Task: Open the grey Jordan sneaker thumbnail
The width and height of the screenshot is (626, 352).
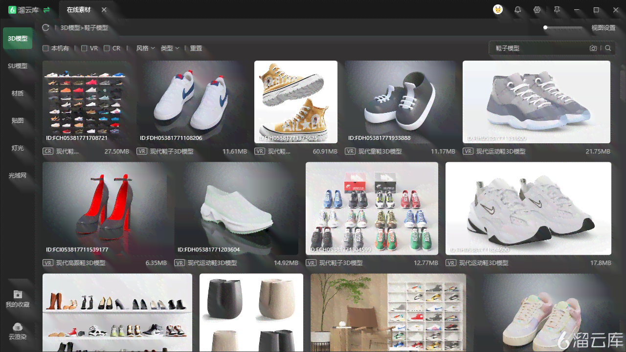Action: coord(537,102)
